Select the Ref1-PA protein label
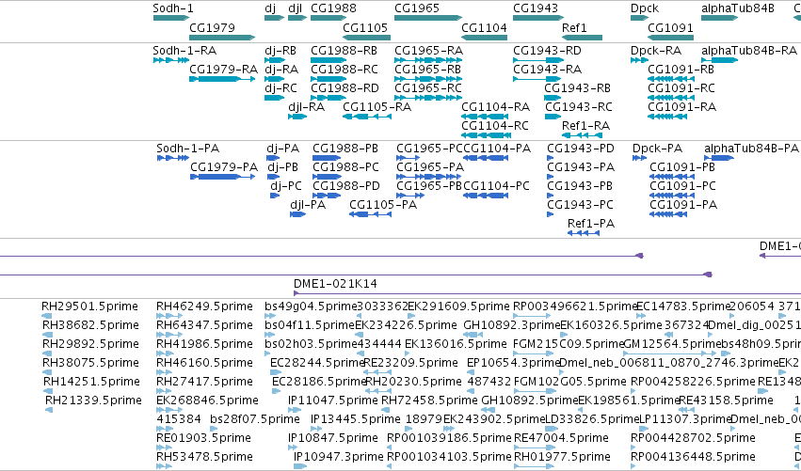801x471 pixels. pos(591,224)
